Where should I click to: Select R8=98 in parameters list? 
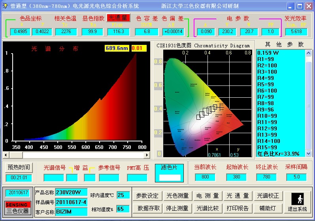pos(281,103)
